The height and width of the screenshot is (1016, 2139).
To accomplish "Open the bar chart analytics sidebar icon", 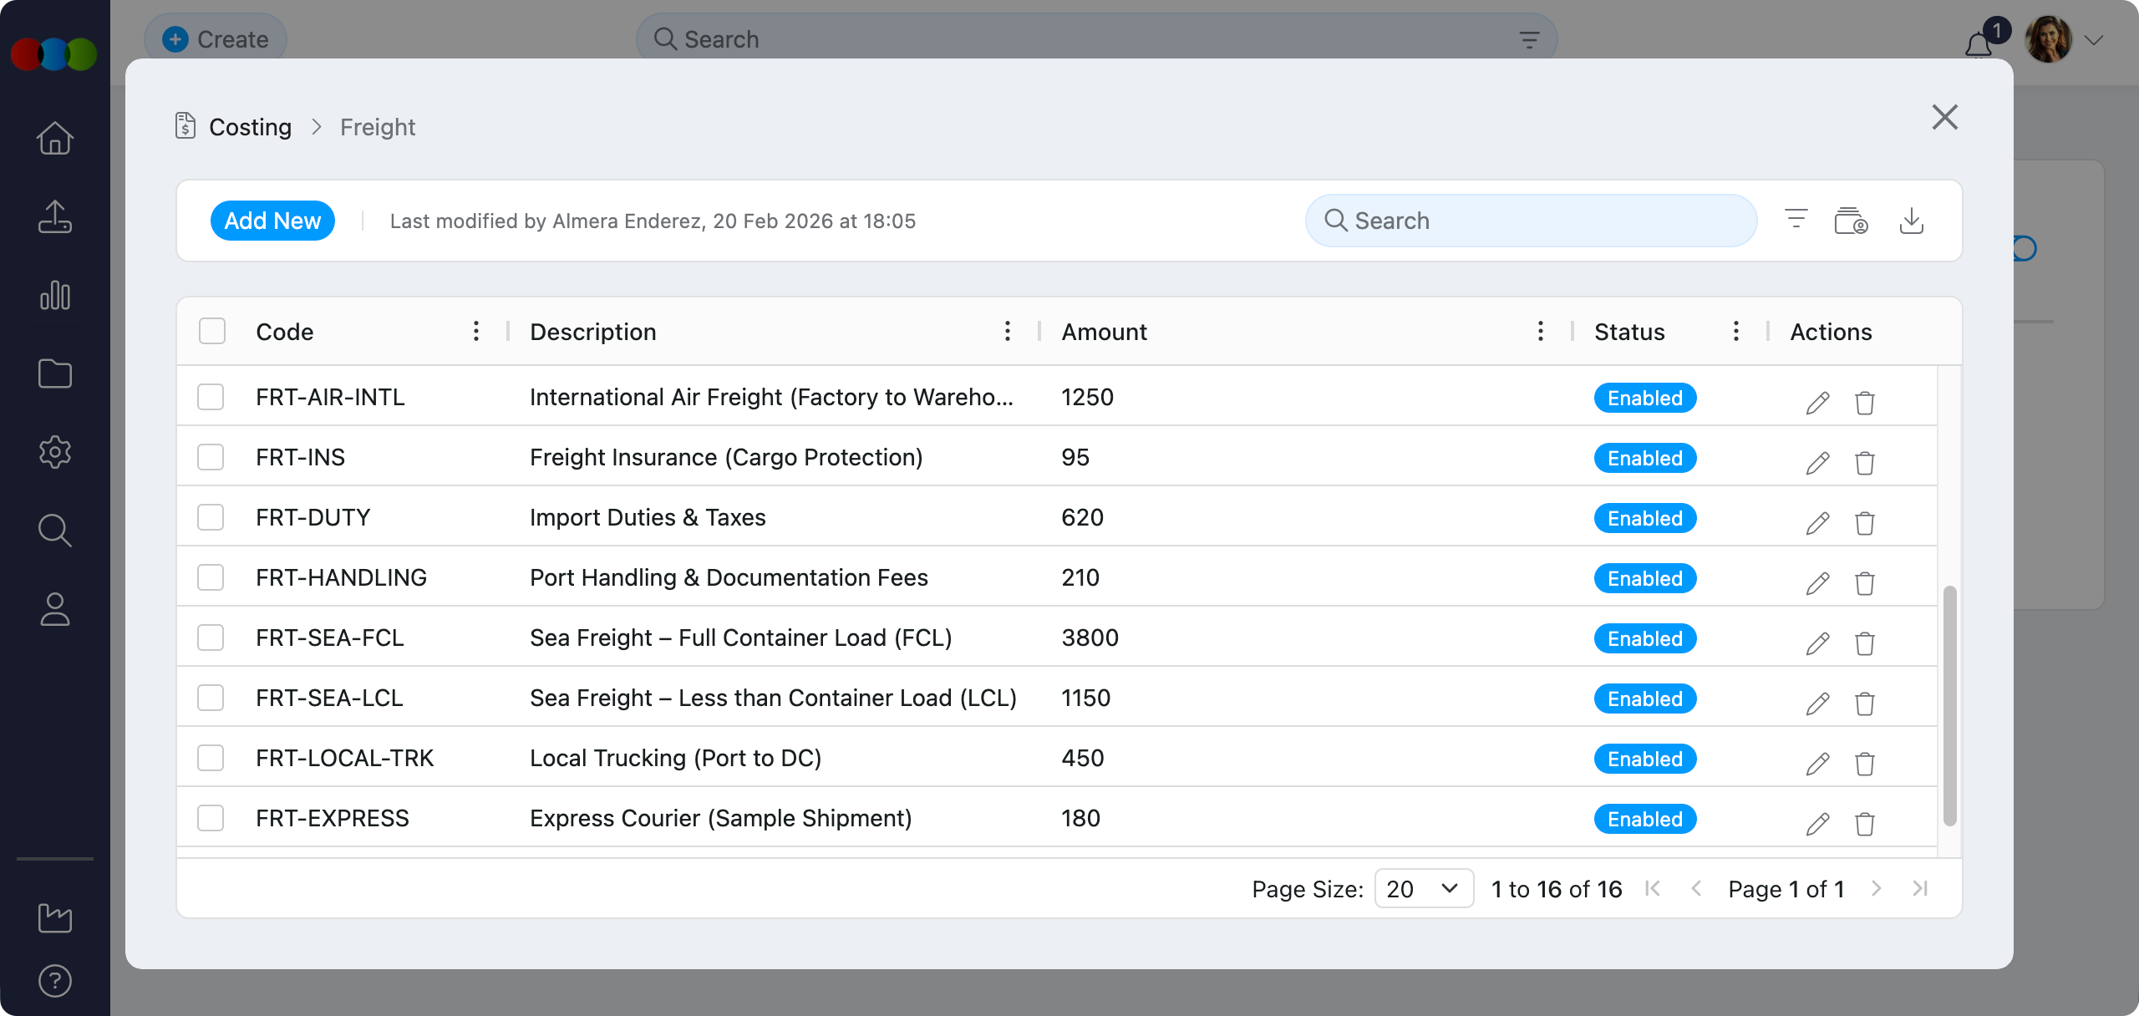I will click(x=55, y=295).
